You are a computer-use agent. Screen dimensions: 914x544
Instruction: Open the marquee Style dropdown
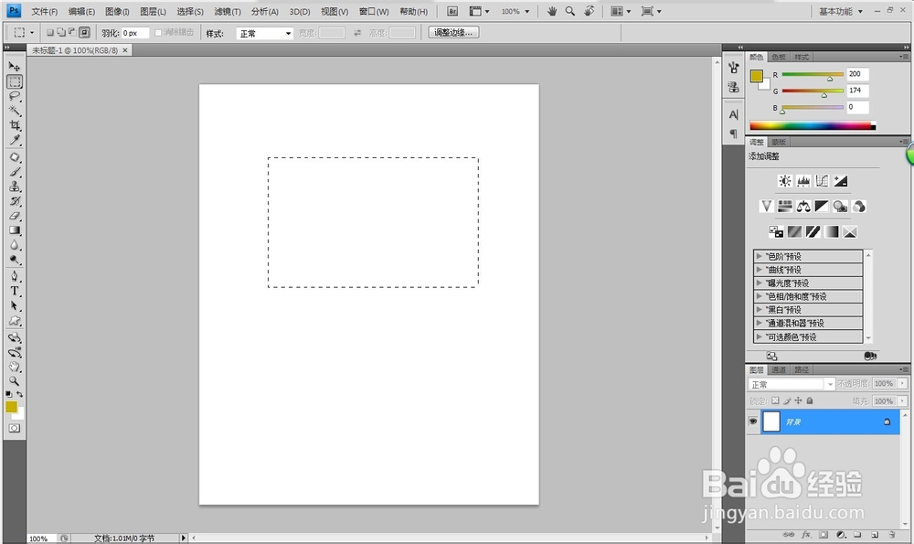click(x=264, y=33)
